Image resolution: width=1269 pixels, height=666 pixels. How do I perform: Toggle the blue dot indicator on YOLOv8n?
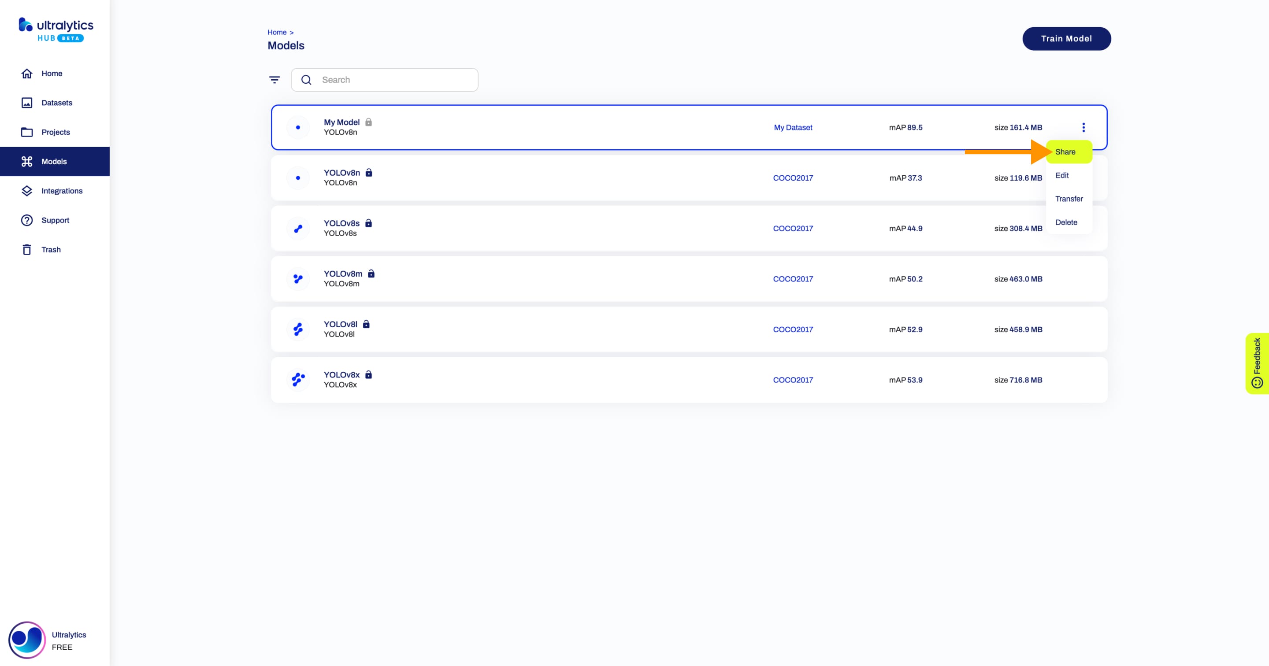[x=297, y=177]
